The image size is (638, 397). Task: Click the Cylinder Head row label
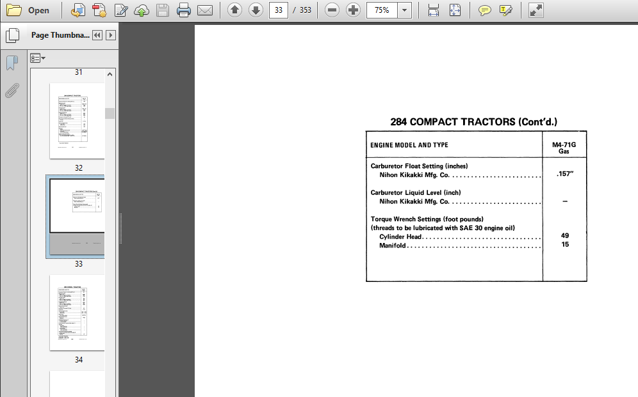coord(400,237)
